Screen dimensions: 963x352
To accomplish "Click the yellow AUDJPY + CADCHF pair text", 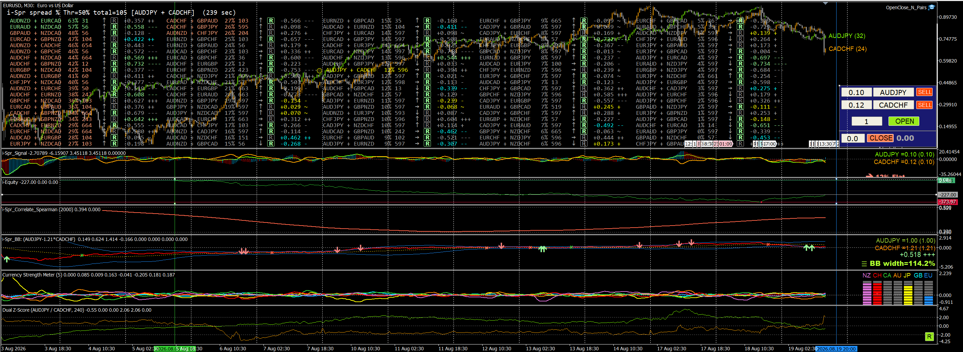I will (x=351, y=70).
